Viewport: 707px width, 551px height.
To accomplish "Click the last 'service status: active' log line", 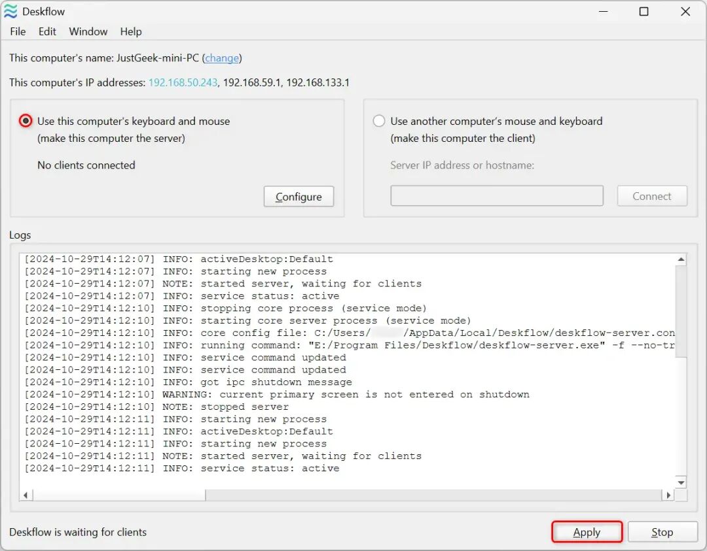I will [x=182, y=468].
